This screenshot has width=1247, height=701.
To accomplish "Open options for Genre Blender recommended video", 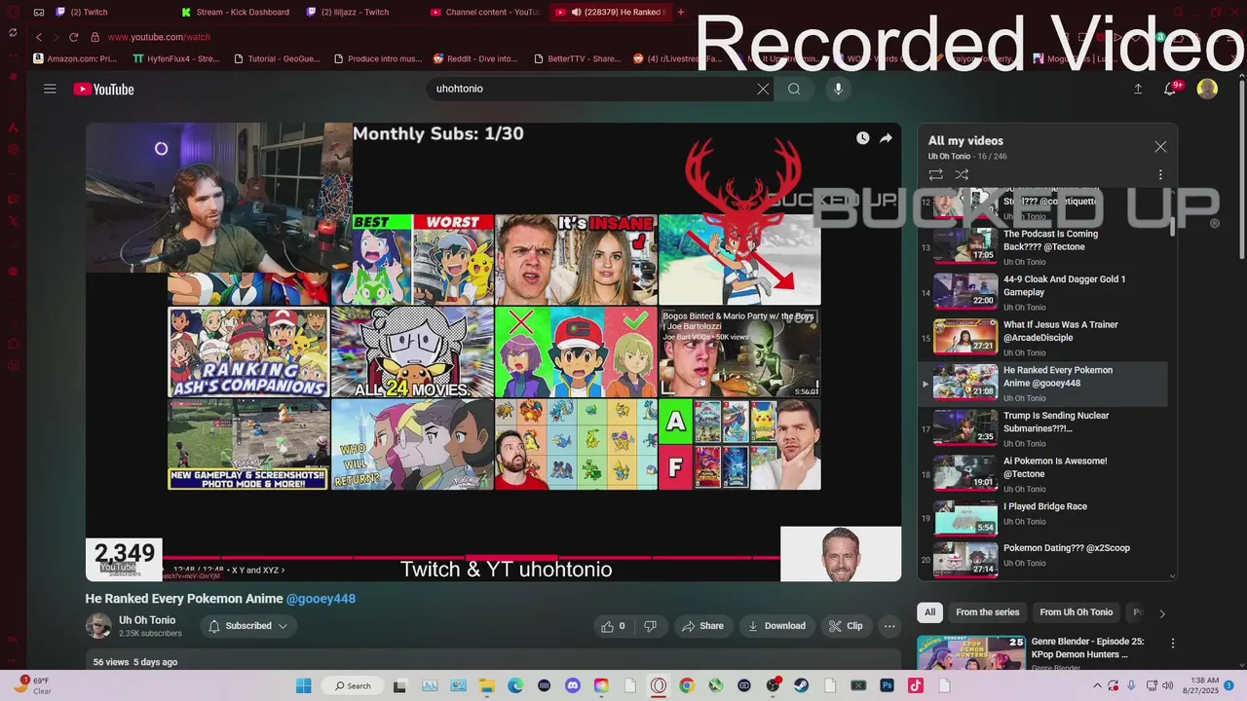I will click(x=1173, y=644).
